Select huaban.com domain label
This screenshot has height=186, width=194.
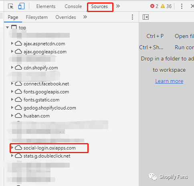coord(36,116)
